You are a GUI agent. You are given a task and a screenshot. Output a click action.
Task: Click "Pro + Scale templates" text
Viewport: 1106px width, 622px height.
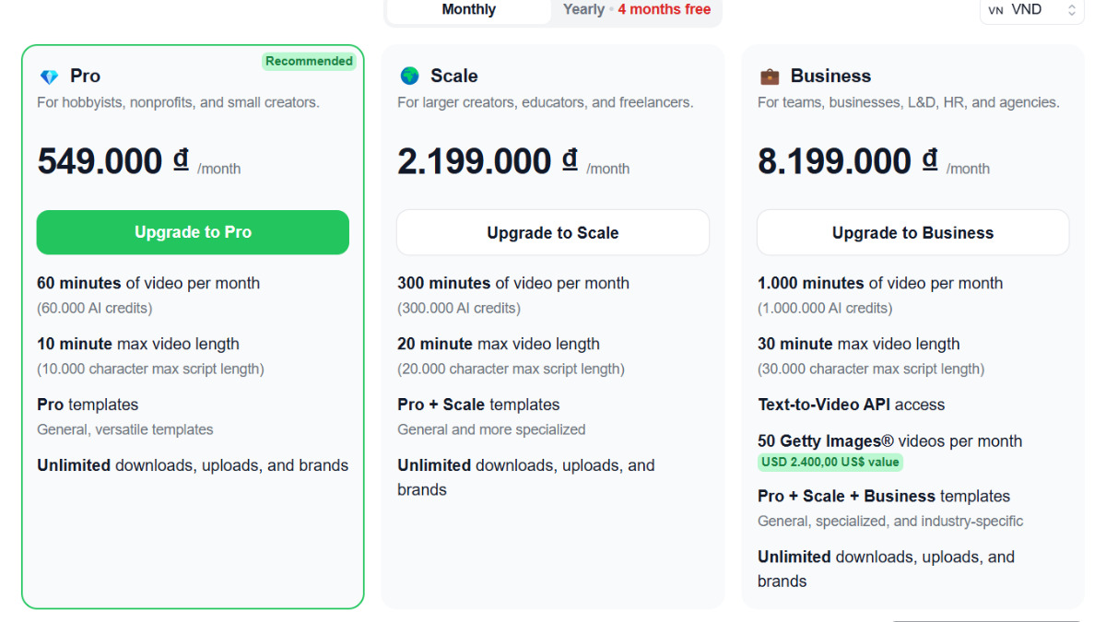coord(478,405)
